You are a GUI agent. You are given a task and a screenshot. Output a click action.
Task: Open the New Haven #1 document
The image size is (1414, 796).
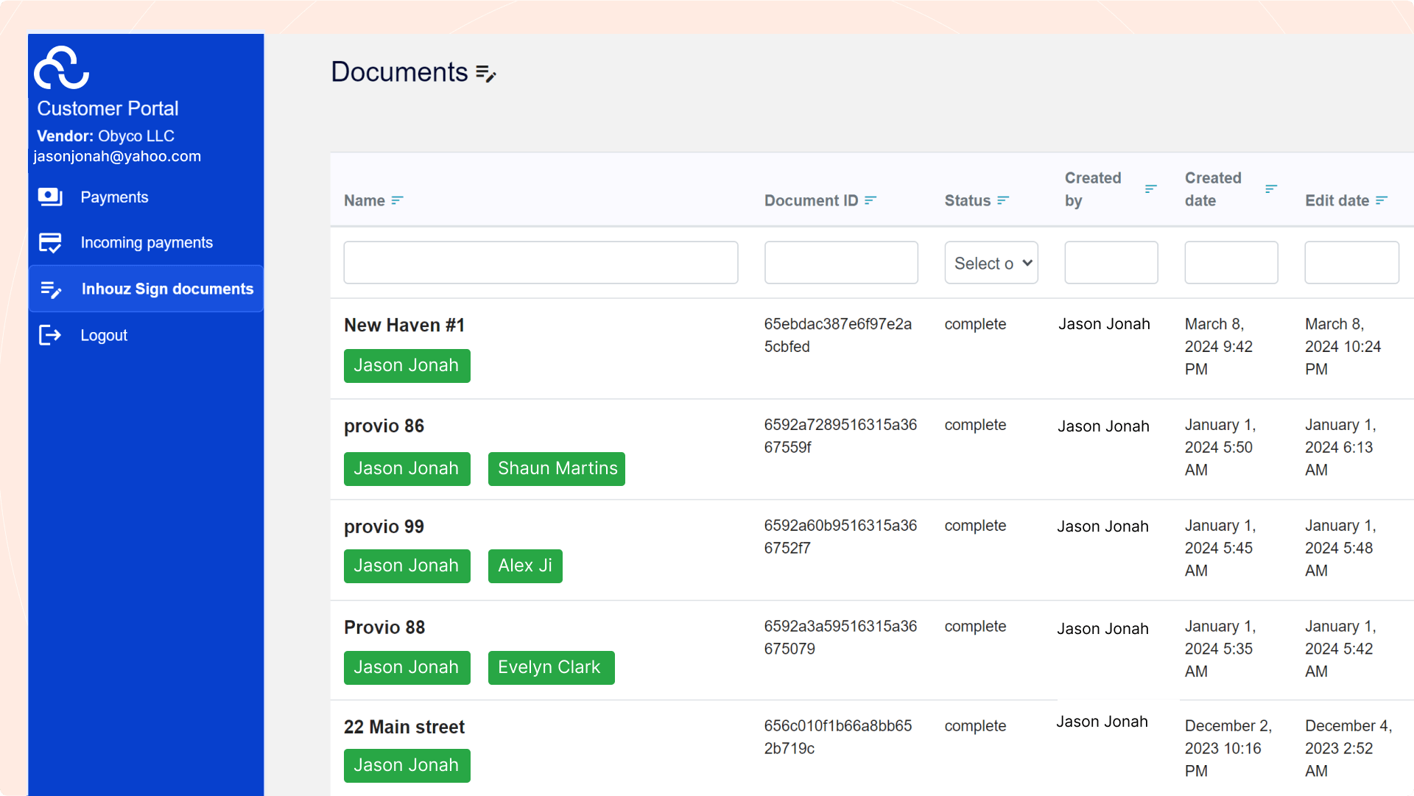(404, 325)
